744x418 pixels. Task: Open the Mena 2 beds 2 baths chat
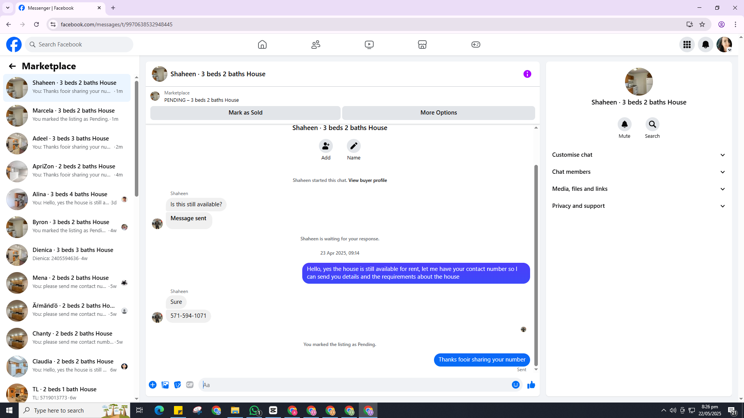click(67, 283)
